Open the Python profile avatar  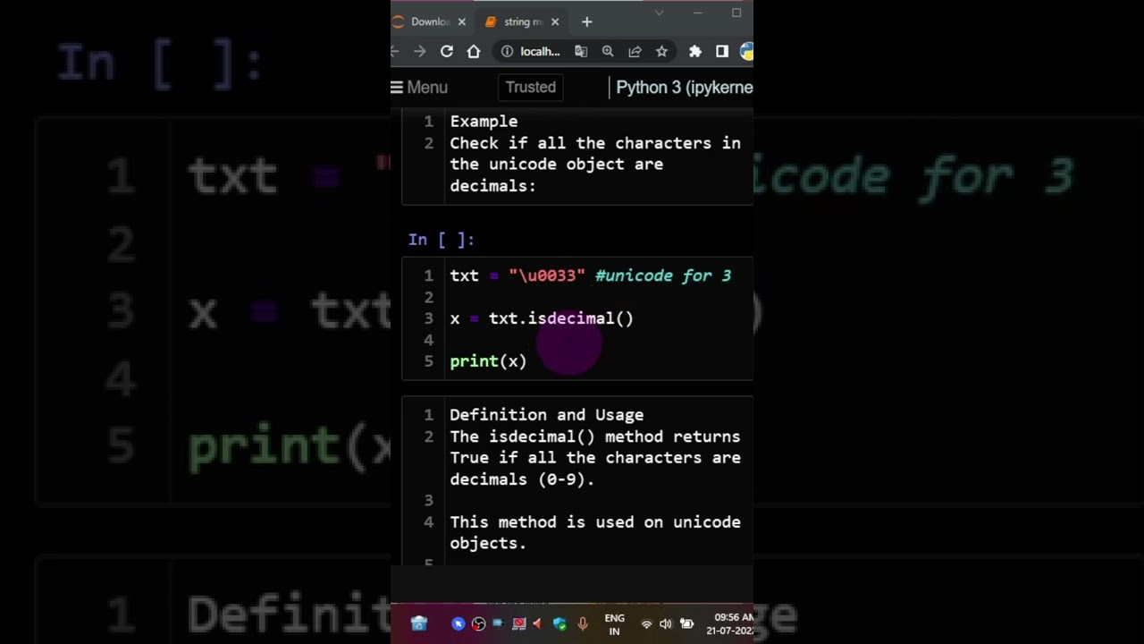(x=747, y=51)
